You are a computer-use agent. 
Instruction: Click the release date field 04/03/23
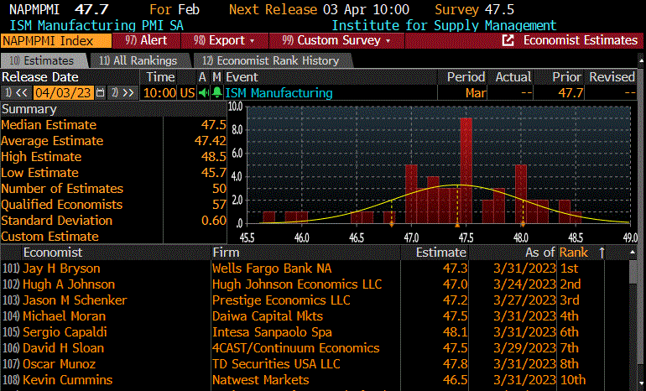[63, 92]
